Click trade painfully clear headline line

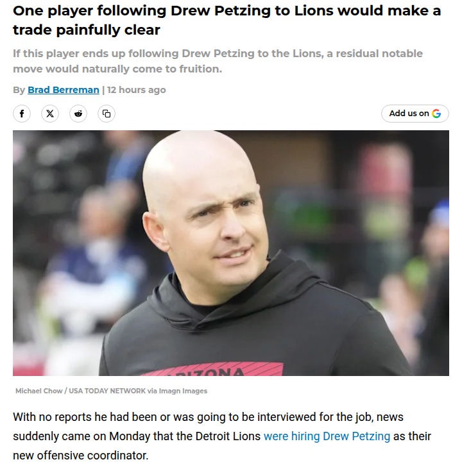point(87,30)
